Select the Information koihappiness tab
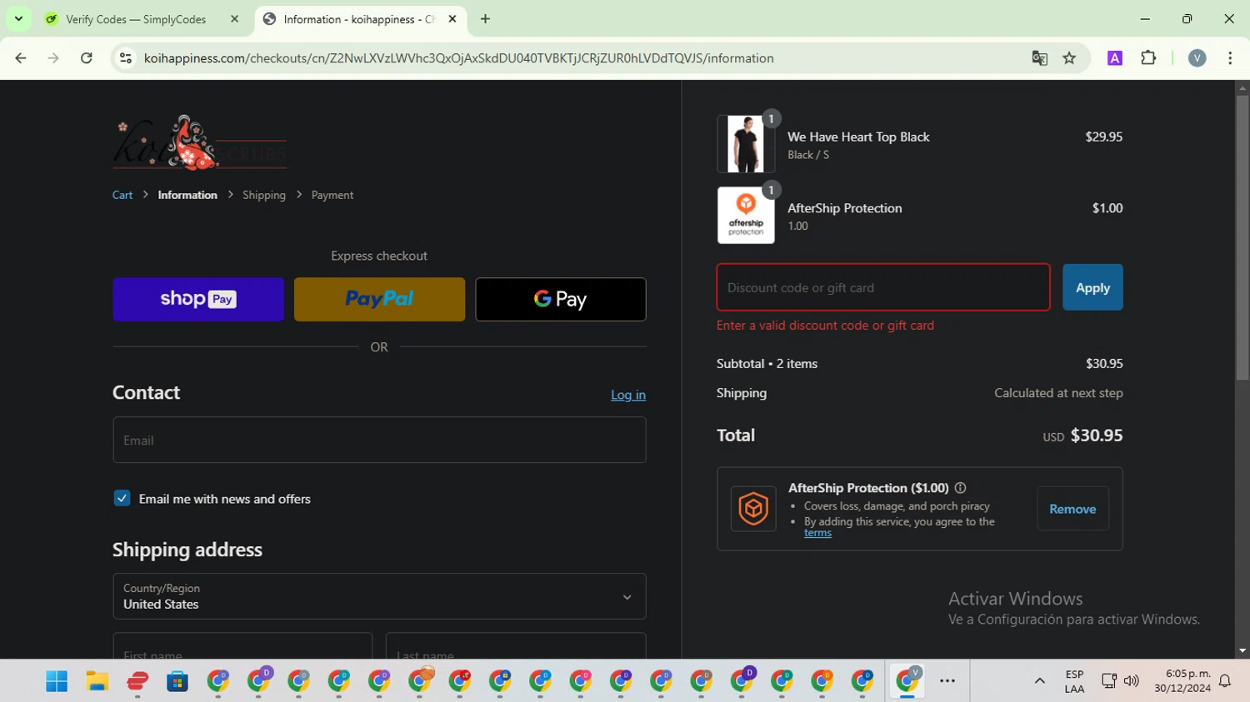The width and height of the screenshot is (1250, 702). pos(358,19)
